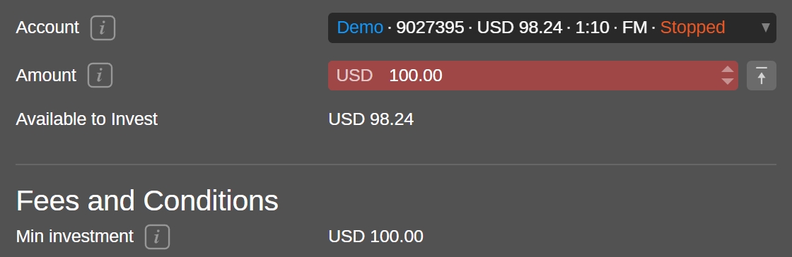Click the Available to Invest label

coord(87,119)
